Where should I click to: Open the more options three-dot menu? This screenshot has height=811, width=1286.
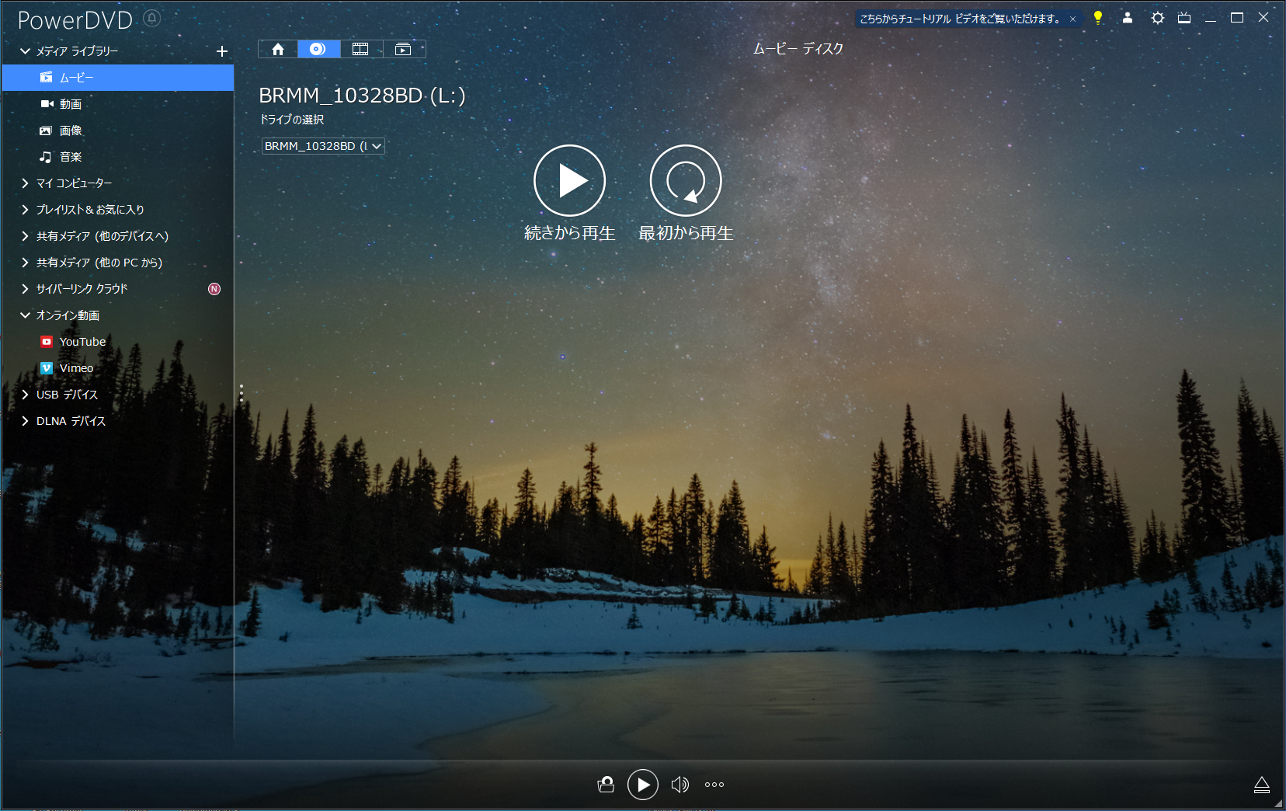pos(714,785)
